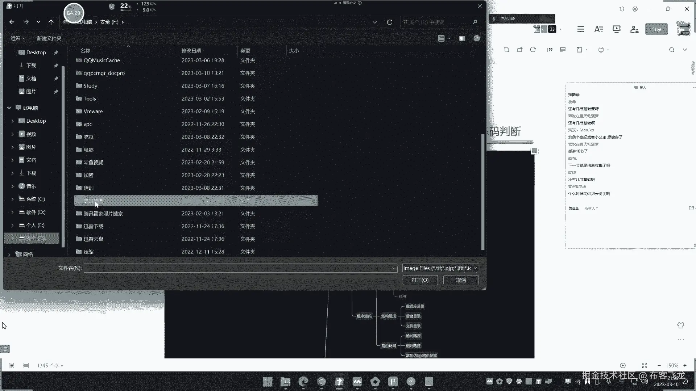The image size is (696, 391).
Task: Expand the 系统 (C:) drive tree node
Action: coord(12,199)
